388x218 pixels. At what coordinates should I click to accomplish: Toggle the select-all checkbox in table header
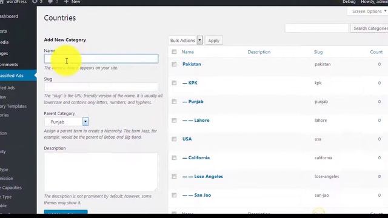(174, 51)
